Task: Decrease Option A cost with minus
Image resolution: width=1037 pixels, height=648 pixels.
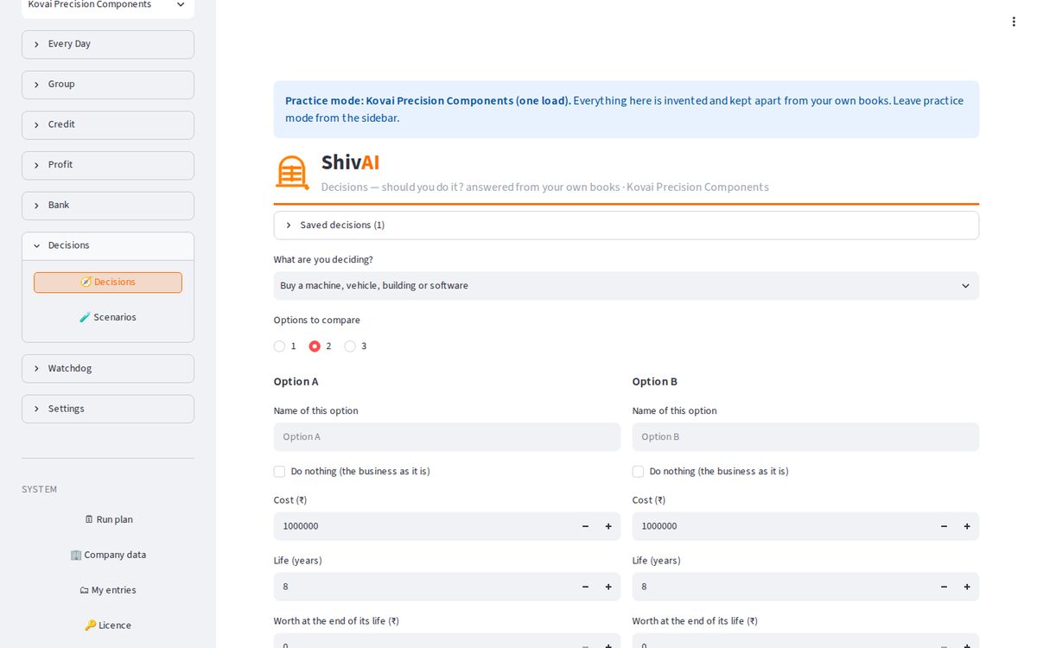Action: tap(585, 526)
